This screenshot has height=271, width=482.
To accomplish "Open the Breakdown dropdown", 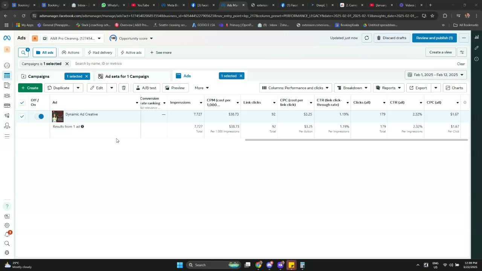I will [352, 88].
